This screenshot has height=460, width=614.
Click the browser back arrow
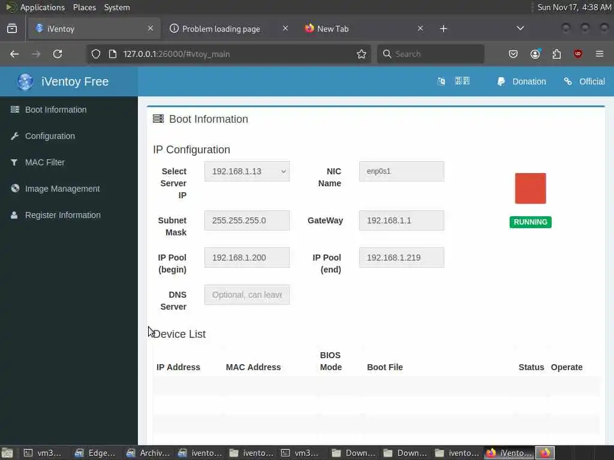pyautogui.click(x=14, y=54)
